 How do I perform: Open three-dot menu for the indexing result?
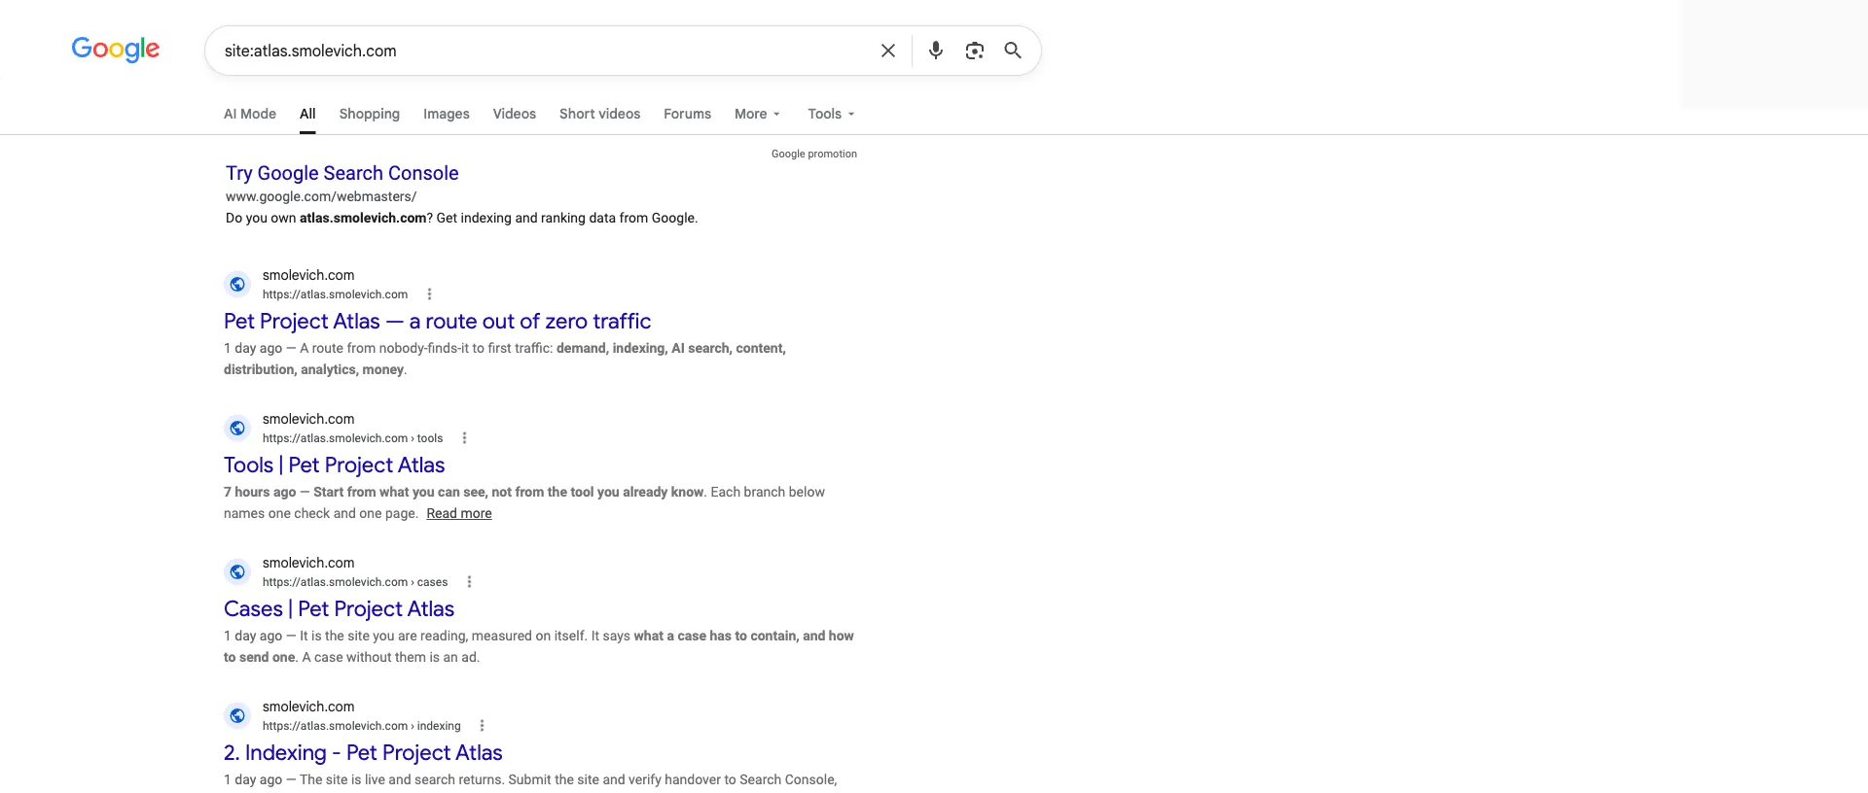coord(482,726)
